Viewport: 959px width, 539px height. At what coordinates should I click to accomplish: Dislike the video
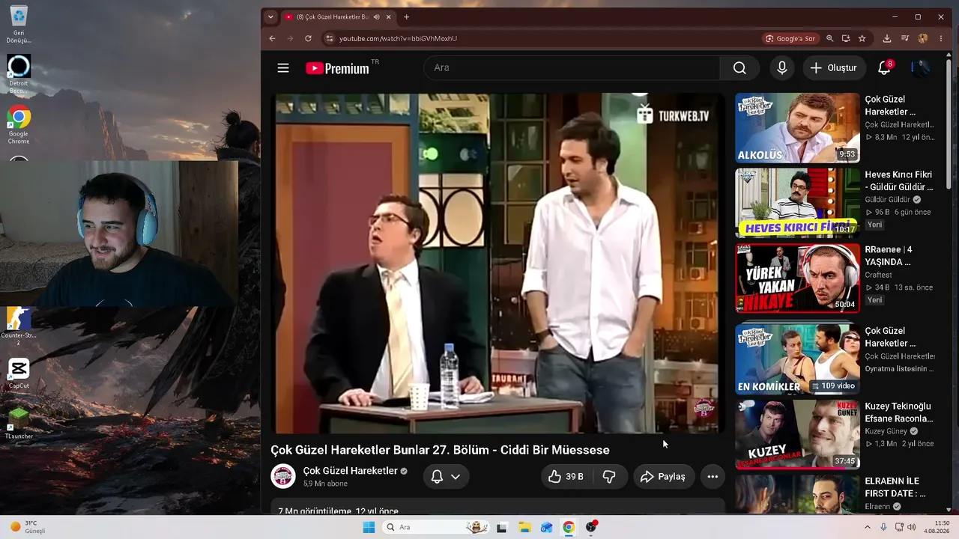click(609, 477)
